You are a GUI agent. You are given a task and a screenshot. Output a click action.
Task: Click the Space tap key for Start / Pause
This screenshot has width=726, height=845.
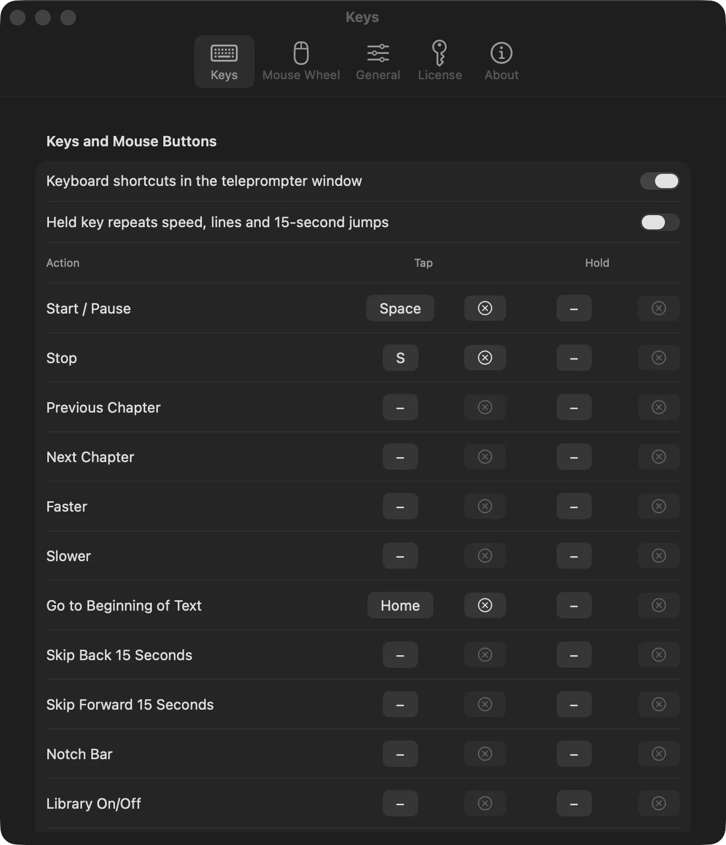click(x=400, y=308)
